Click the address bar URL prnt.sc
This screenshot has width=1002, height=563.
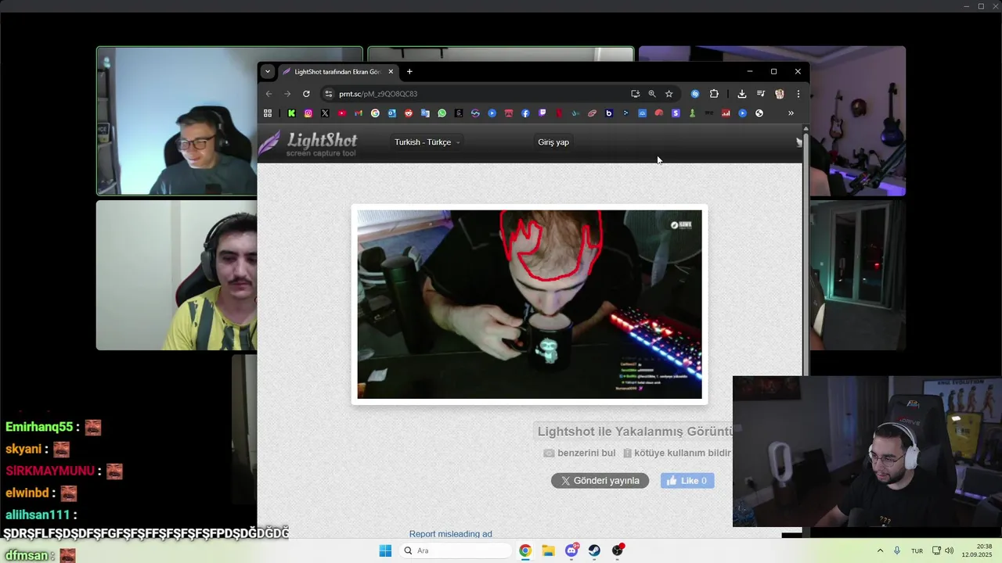tap(378, 94)
